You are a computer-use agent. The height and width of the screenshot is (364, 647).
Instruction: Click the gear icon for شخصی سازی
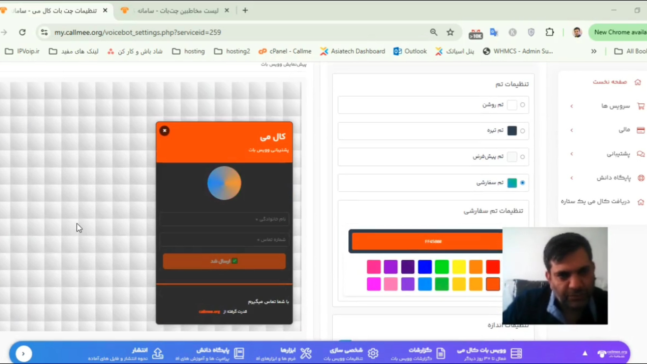pyautogui.click(x=373, y=353)
